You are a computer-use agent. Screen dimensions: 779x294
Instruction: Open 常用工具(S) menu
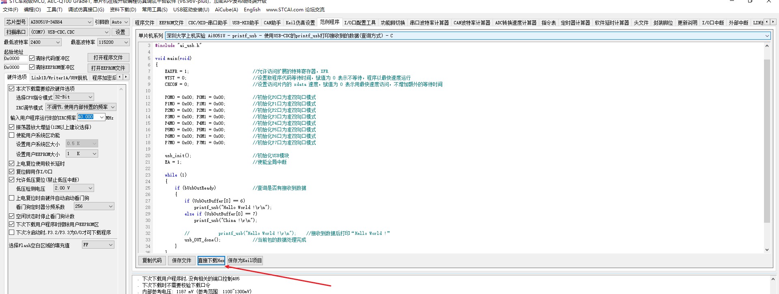155,9
